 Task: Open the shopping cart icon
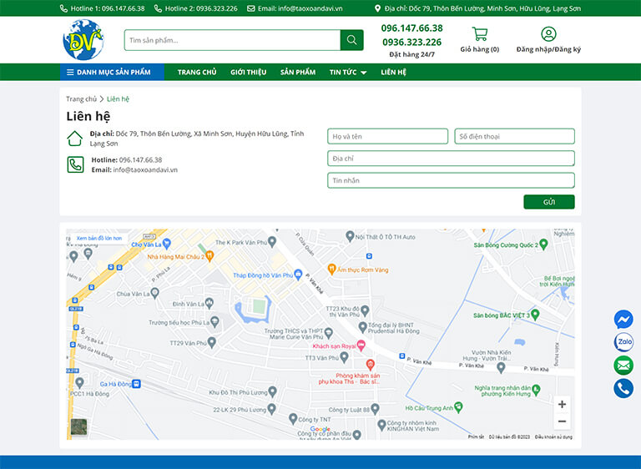pos(480,33)
